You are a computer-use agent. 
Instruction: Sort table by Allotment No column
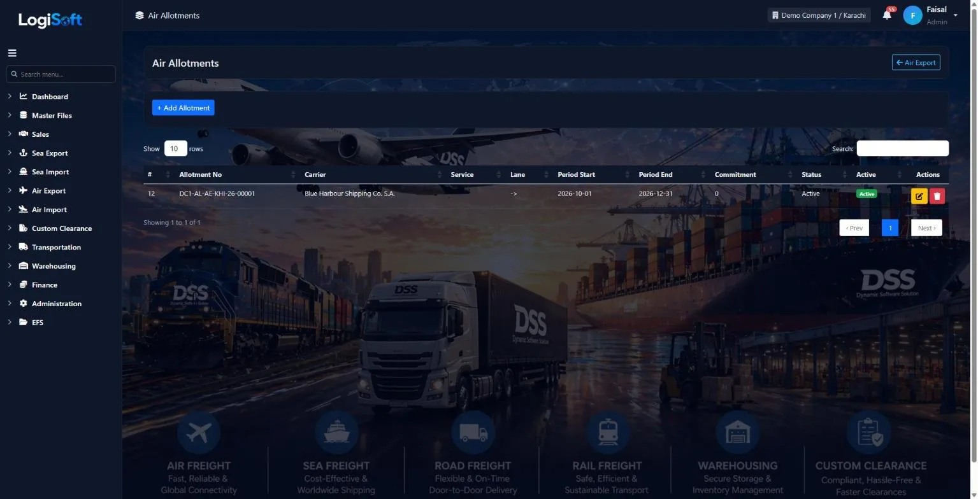pyautogui.click(x=234, y=174)
